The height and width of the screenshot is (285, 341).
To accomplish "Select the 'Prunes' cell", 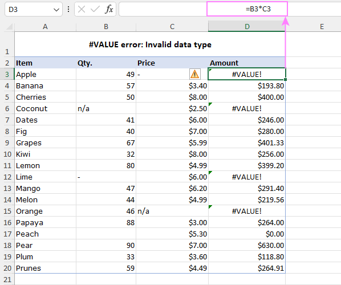I will 45,268.
